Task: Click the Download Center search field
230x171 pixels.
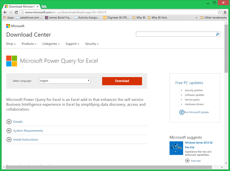Action: tap(175, 34)
